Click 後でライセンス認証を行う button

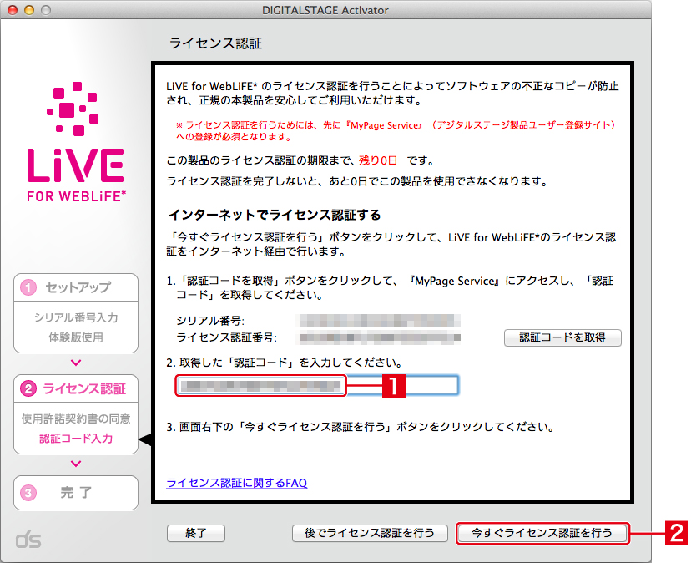click(x=370, y=534)
